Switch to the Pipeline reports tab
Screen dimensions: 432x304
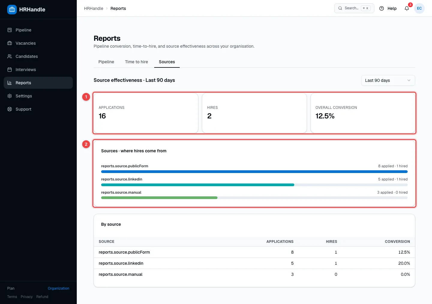[106, 62]
